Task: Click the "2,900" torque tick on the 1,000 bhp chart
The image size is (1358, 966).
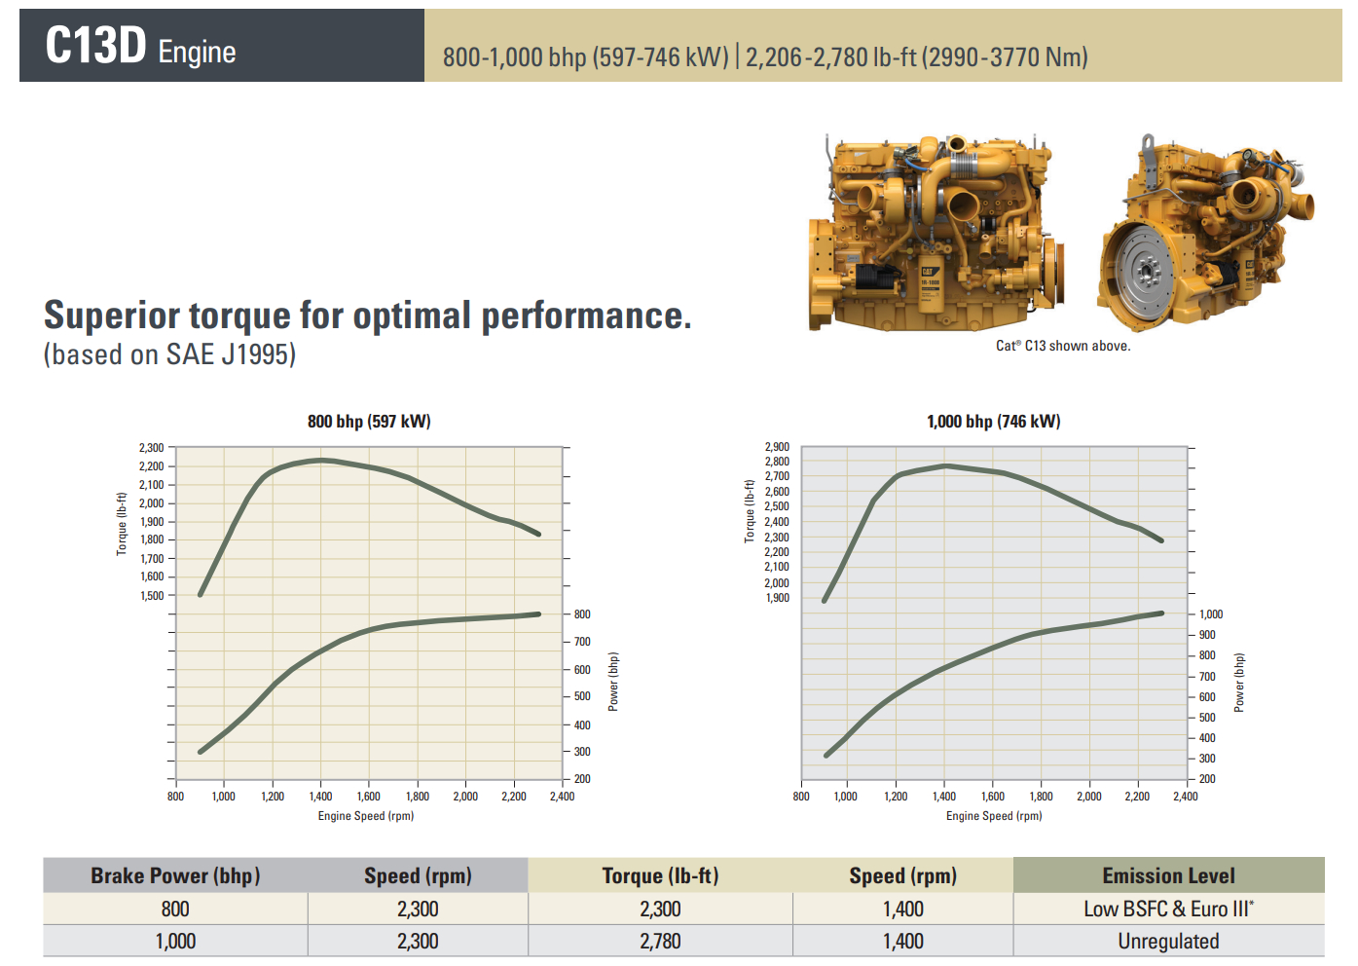Action: pyautogui.click(x=777, y=447)
